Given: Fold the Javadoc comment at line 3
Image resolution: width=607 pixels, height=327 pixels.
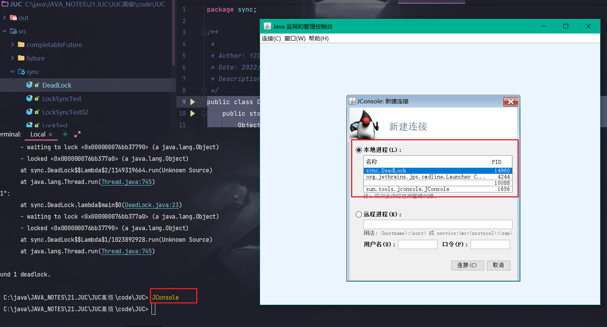Looking at the screenshot, I should pos(204,33).
